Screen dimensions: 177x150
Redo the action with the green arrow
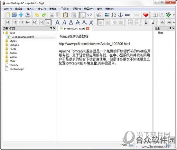[44, 15]
